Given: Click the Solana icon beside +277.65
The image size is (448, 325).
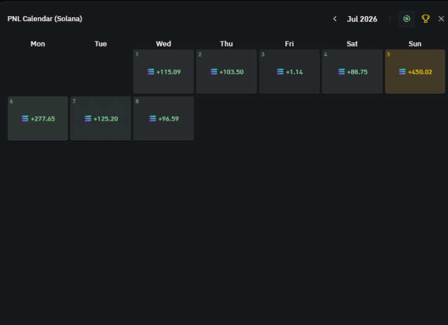Looking at the screenshot, I should click(x=25, y=119).
